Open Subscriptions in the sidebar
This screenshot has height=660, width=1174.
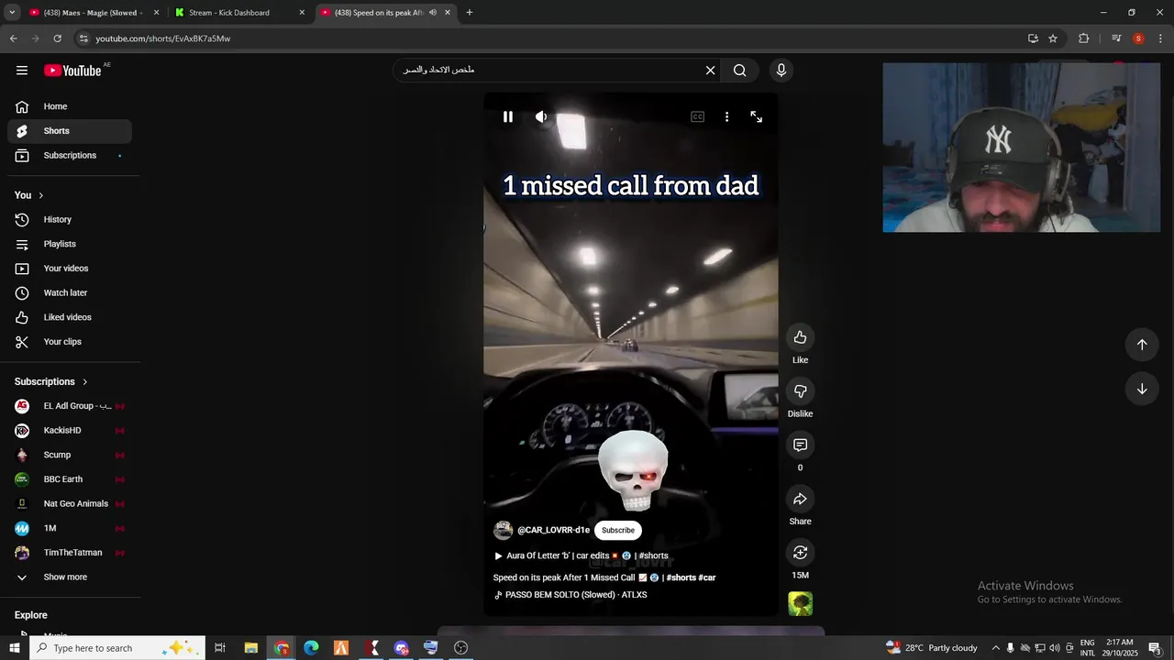coord(70,156)
